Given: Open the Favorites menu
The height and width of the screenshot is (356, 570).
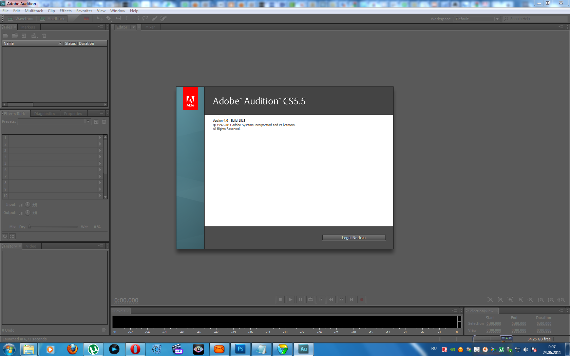Looking at the screenshot, I should point(84,11).
